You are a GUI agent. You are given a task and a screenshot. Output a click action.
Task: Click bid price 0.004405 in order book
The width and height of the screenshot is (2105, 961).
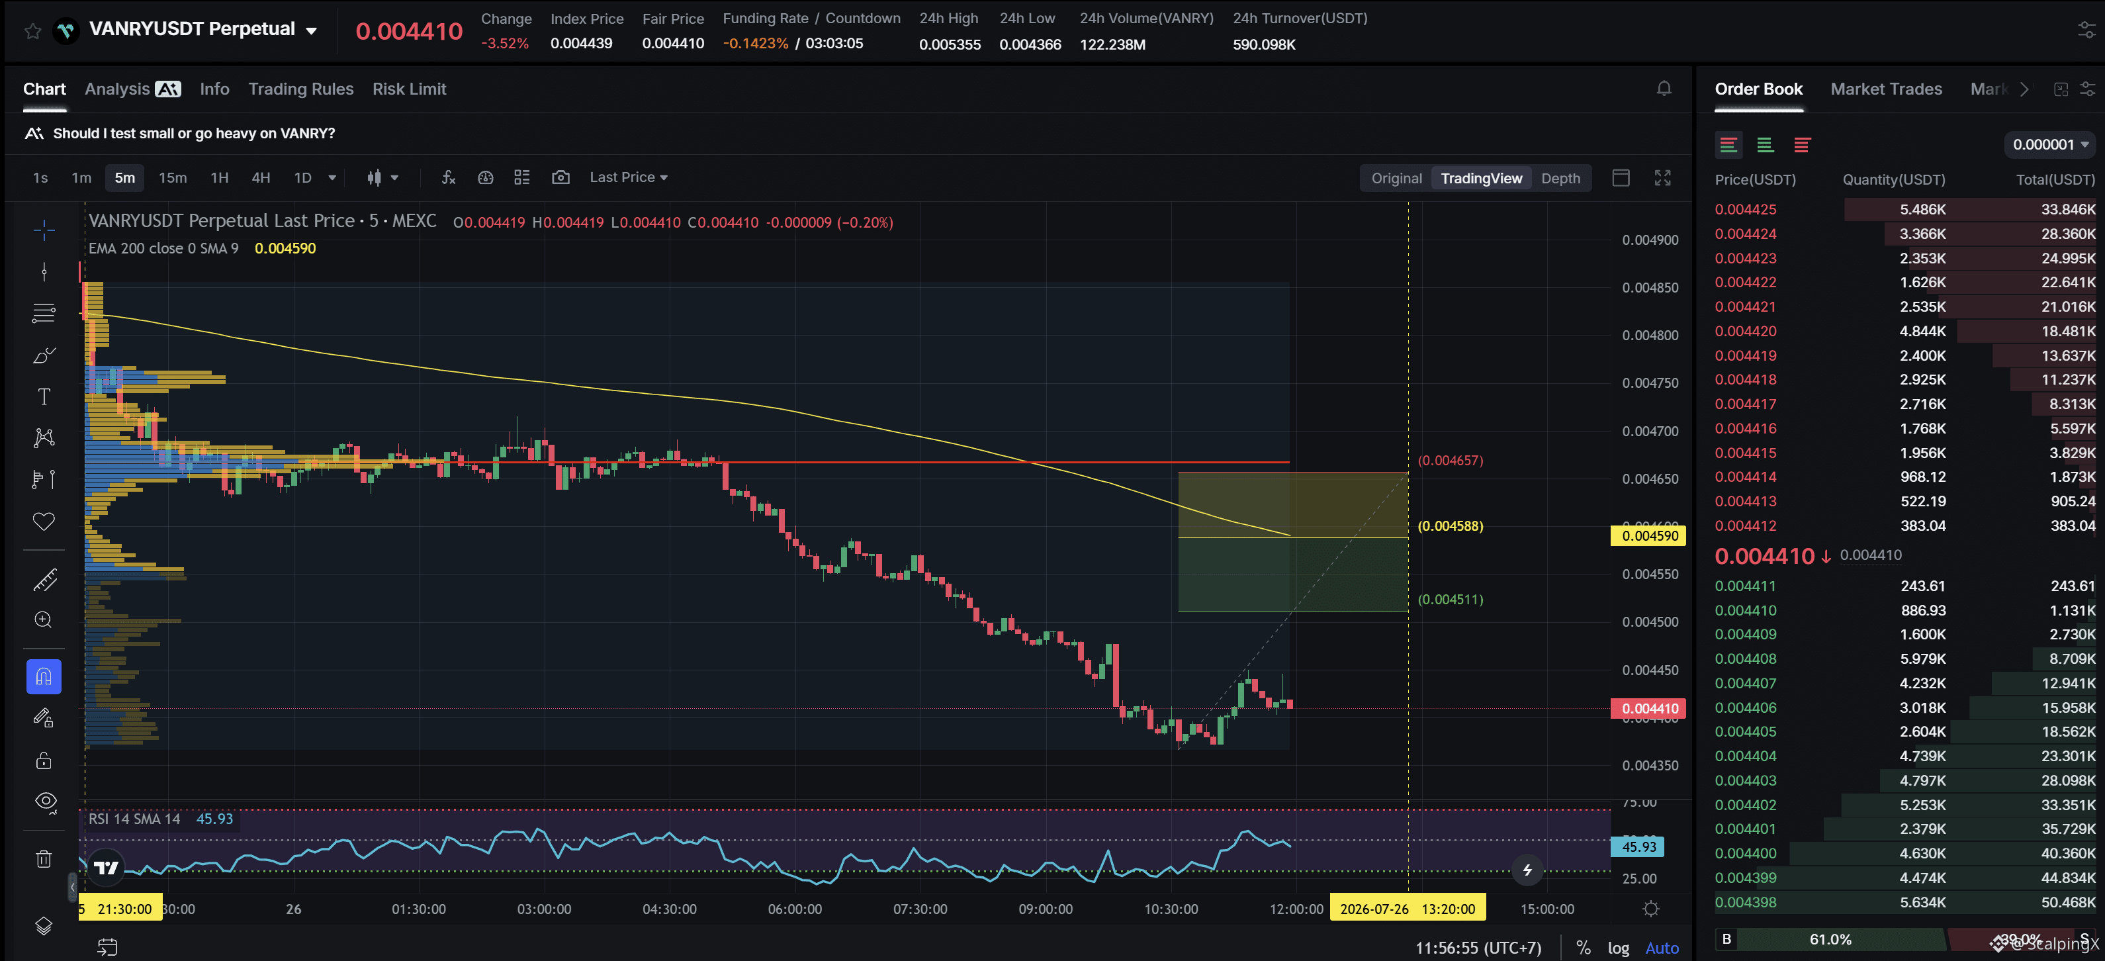(1744, 731)
